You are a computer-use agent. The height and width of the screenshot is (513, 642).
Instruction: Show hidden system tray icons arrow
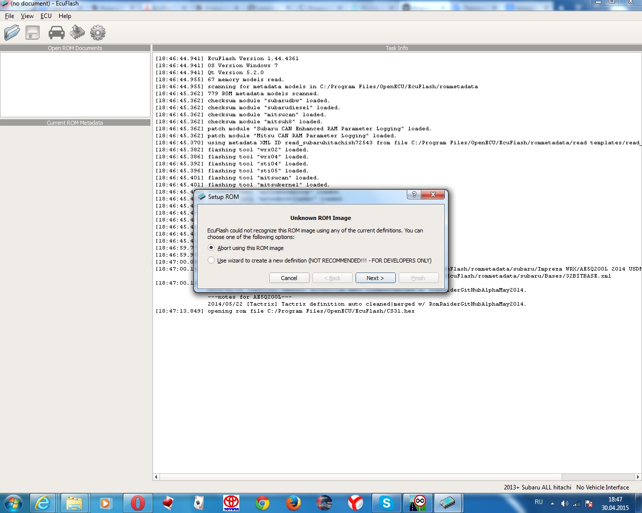point(552,503)
